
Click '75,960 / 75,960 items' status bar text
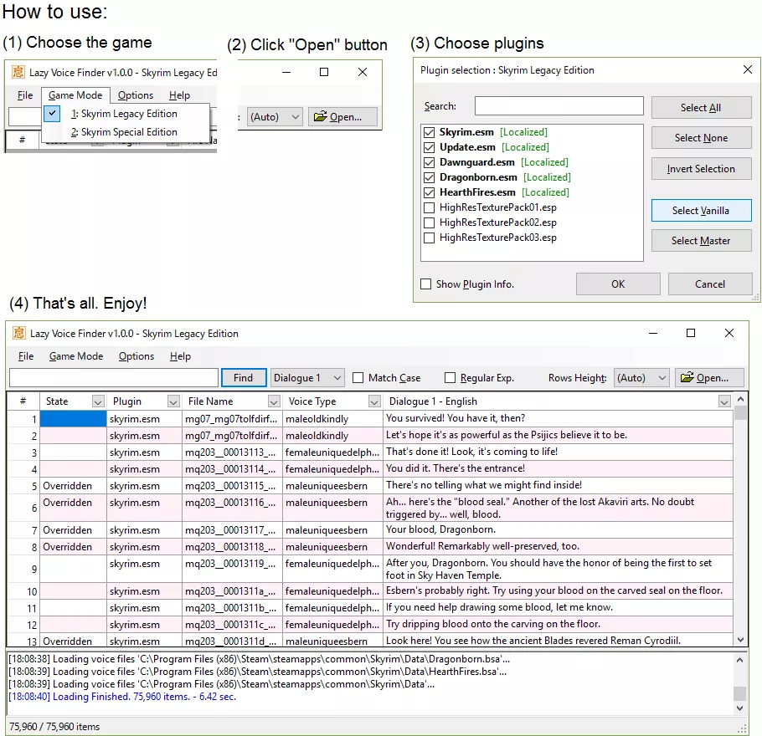(54, 727)
